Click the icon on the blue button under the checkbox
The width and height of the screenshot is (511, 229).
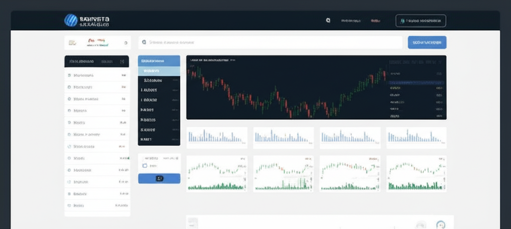coord(159,178)
